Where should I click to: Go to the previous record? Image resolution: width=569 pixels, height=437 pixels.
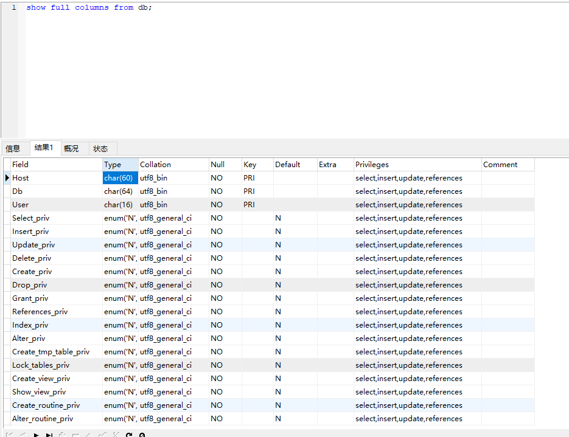pos(22,435)
